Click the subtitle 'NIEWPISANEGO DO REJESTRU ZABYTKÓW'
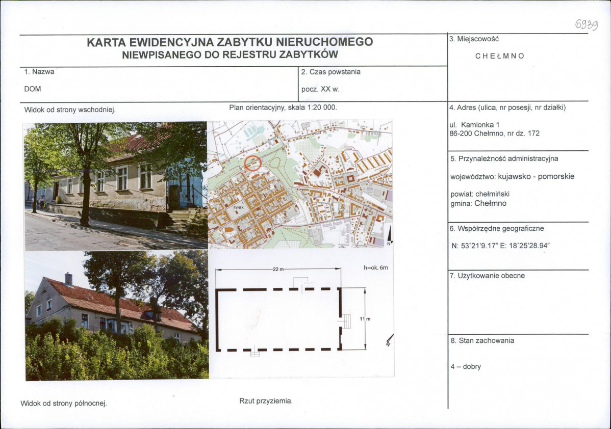The image size is (611, 429). tap(230, 55)
